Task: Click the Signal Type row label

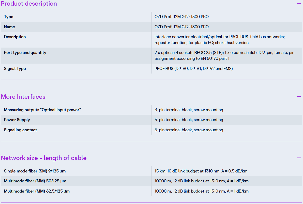Action: point(15,69)
